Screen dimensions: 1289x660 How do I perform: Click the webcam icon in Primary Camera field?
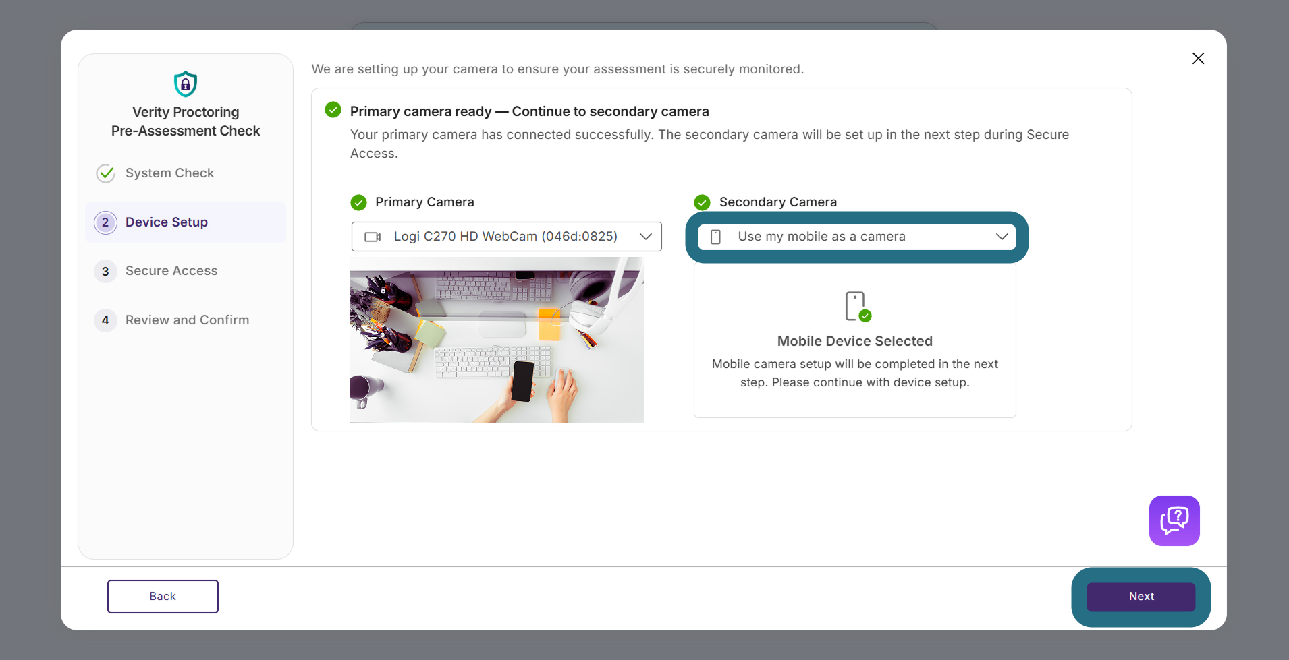click(373, 237)
